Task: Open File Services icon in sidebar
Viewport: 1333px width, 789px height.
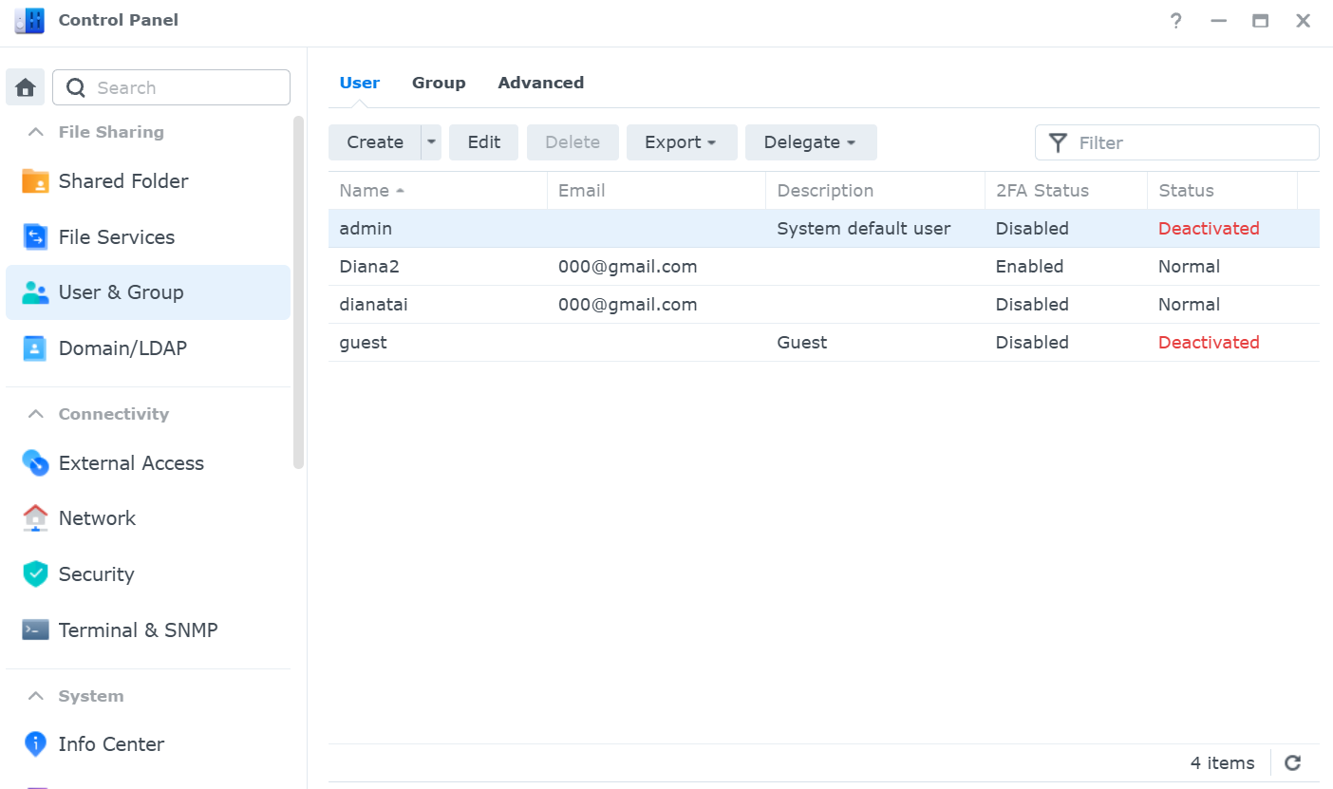Action: pyautogui.click(x=35, y=237)
